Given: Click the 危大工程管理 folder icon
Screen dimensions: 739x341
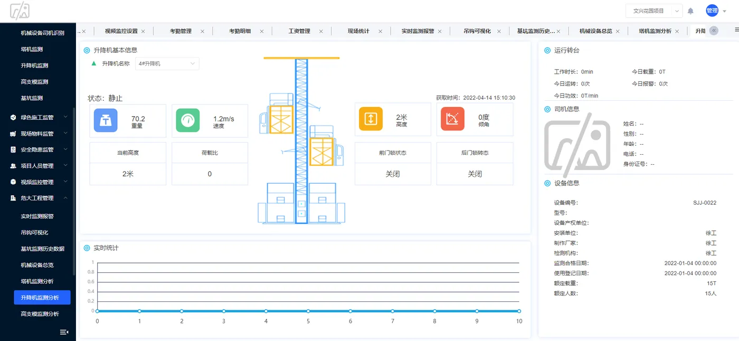Looking at the screenshot, I should (x=13, y=198).
